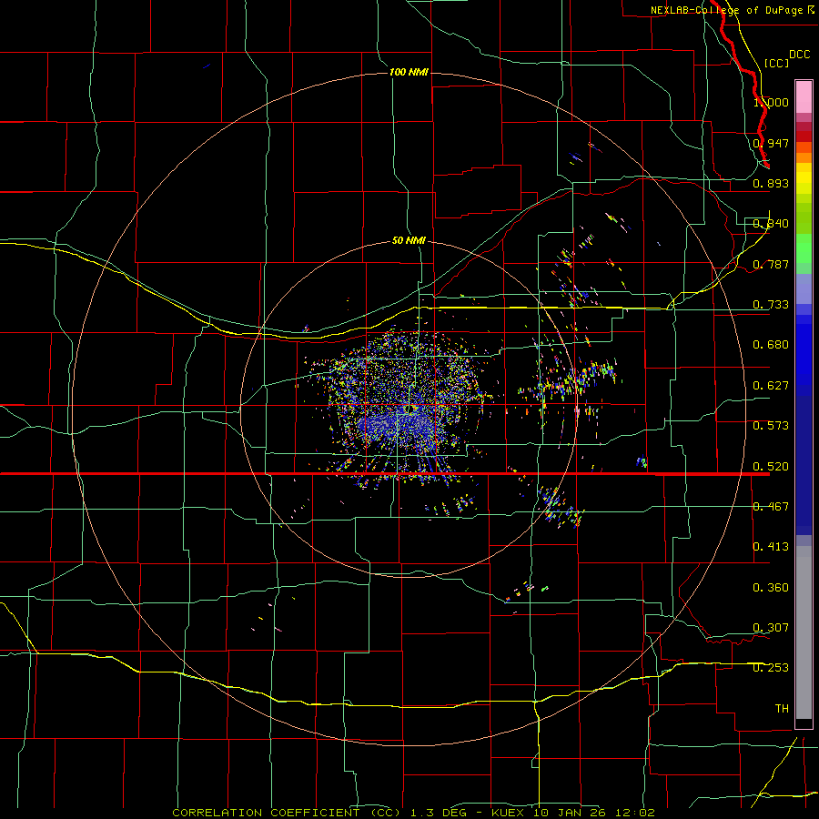Click the 0.680 legend value
This screenshot has width=819, height=819.
tap(771, 345)
